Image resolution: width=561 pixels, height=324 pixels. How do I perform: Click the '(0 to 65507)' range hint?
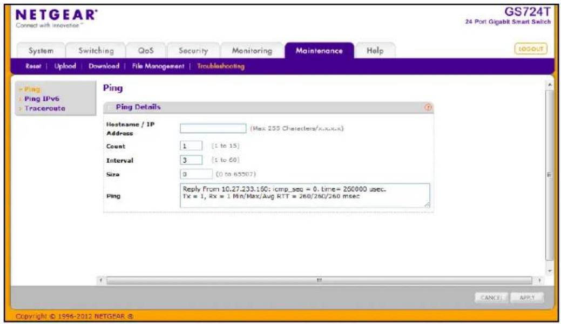[236, 174]
